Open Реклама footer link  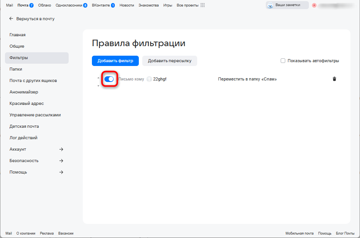click(x=47, y=233)
